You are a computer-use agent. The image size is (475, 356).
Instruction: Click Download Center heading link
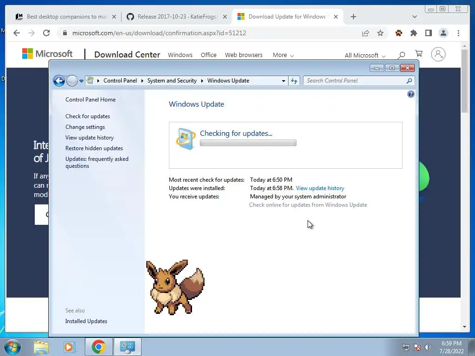(127, 55)
